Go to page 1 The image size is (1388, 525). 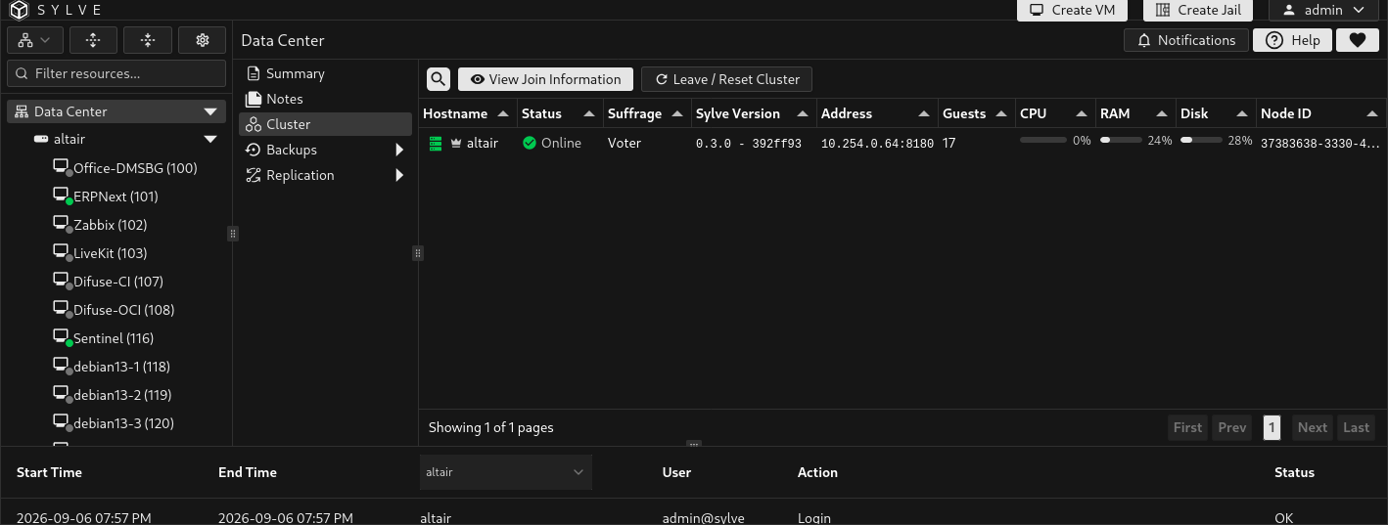coord(1272,427)
